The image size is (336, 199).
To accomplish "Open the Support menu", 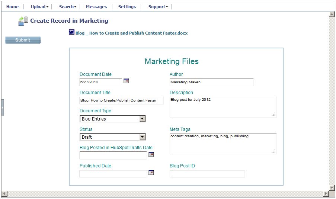I will pos(158,7).
